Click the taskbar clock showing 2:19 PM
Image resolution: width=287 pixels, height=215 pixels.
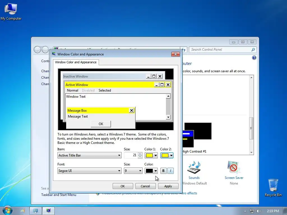[x=273, y=211]
